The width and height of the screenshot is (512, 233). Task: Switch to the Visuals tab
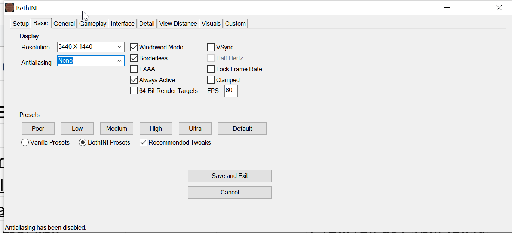pos(211,24)
